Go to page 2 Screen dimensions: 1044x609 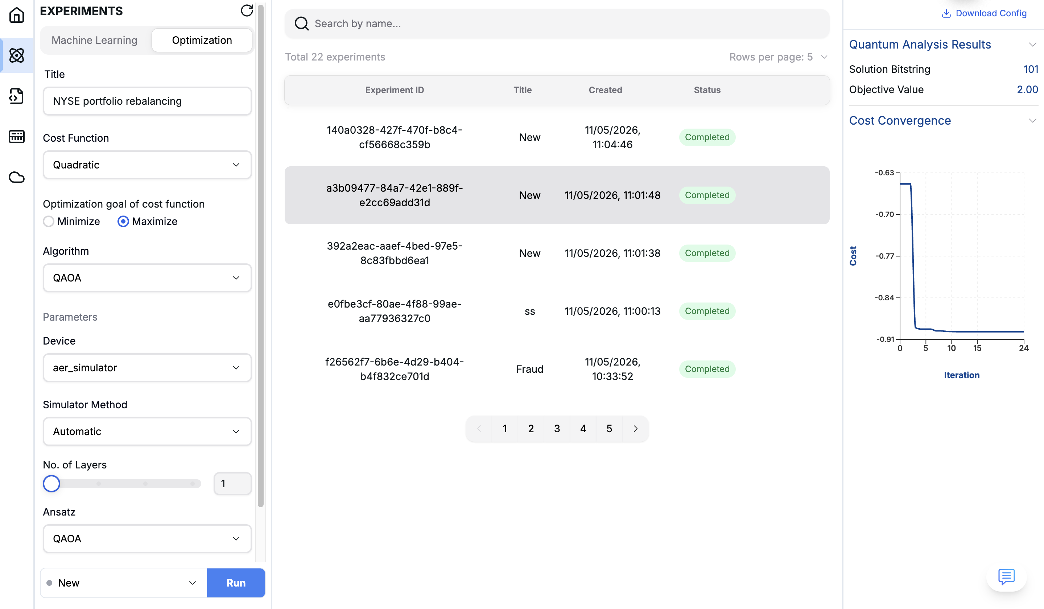pos(531,429)
